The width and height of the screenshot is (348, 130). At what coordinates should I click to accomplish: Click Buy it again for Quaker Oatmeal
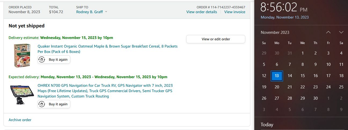(54, 60)
